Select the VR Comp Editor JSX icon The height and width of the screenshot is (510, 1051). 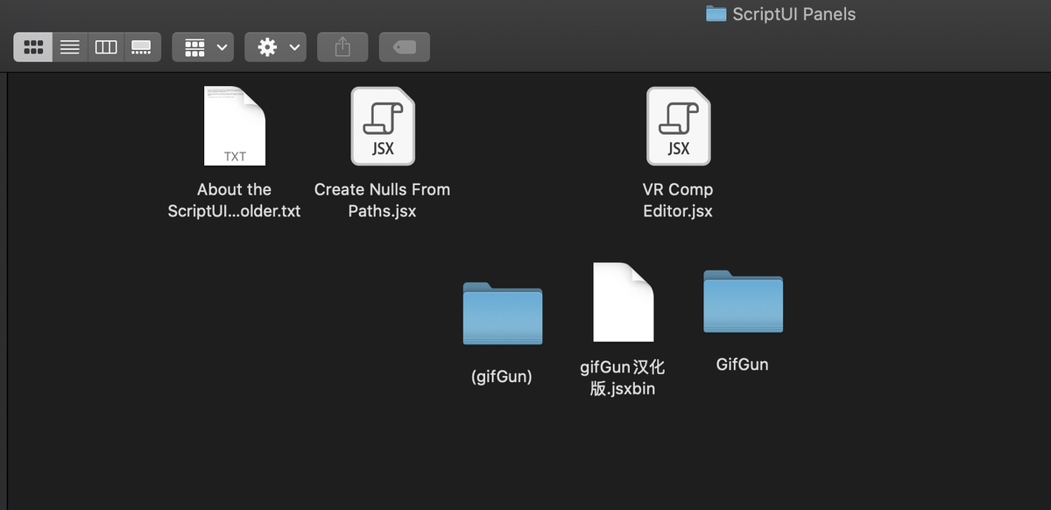679,126
